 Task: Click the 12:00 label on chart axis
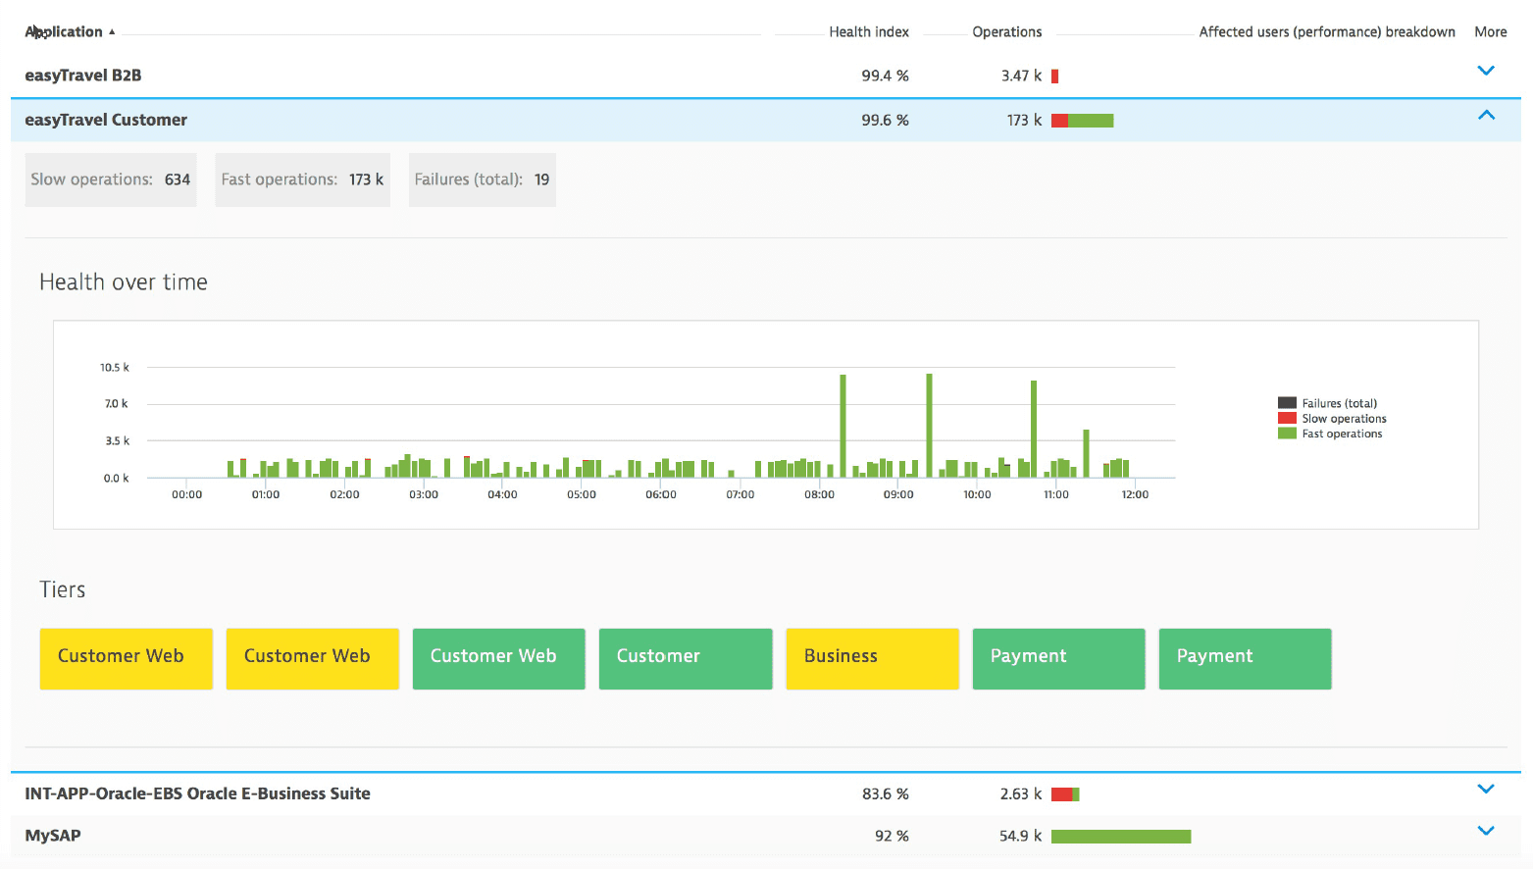pyautogui.click(x=1135, y=494)
